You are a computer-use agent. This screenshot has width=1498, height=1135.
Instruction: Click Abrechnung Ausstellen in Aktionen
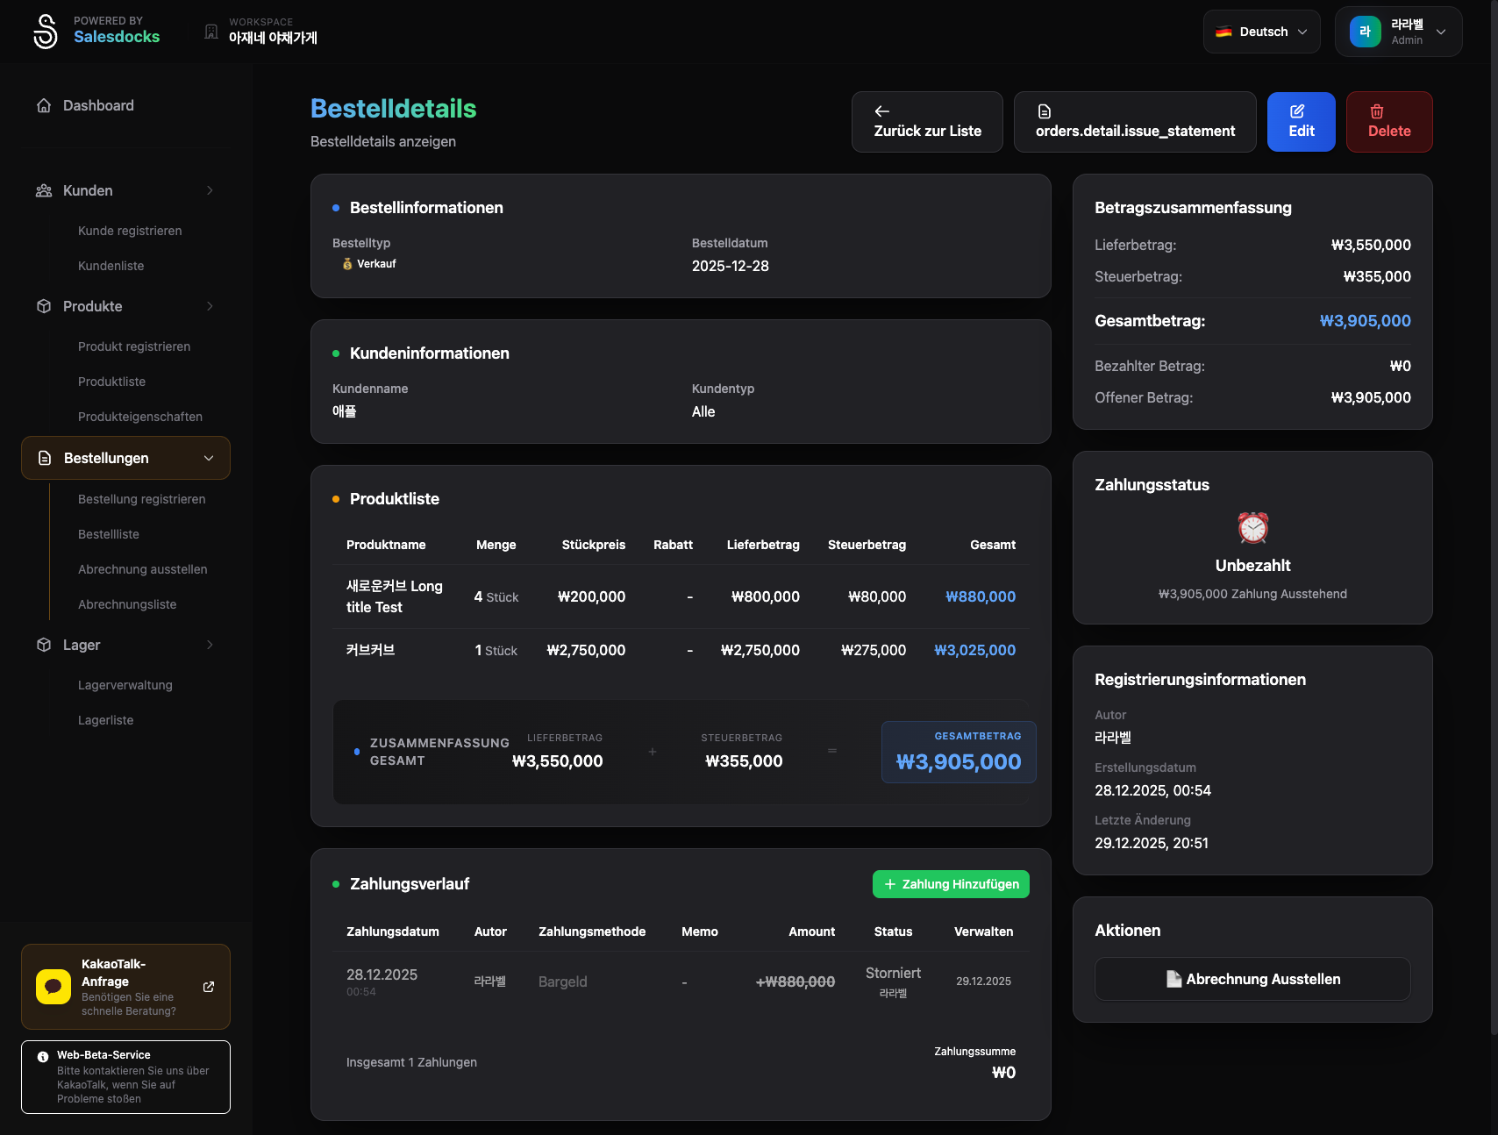[1252, 979]
